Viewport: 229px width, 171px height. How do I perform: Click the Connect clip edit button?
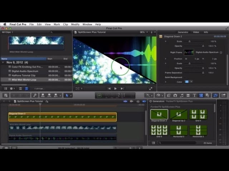pyautogui.click(x=43, y=95)
